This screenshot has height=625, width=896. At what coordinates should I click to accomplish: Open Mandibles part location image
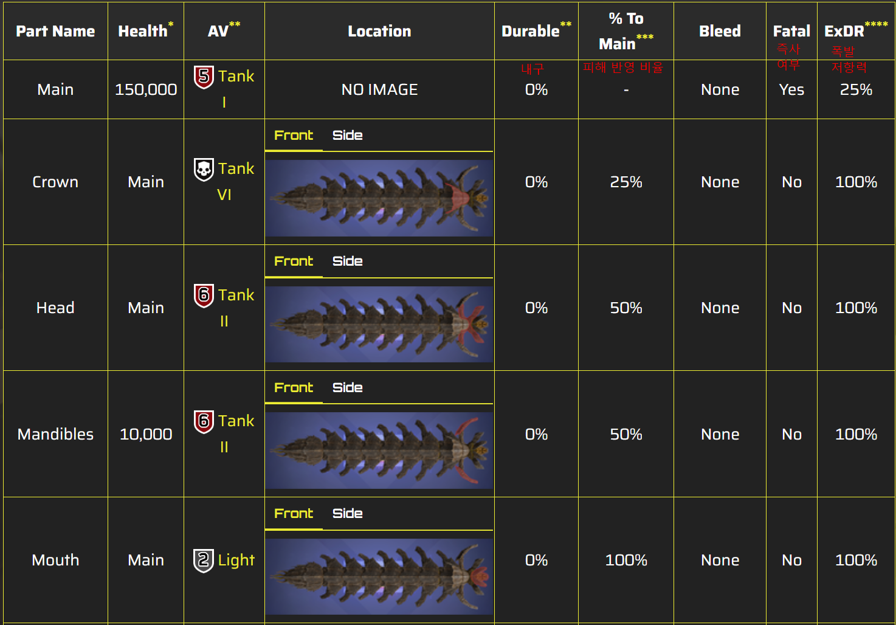click(379, 451)
